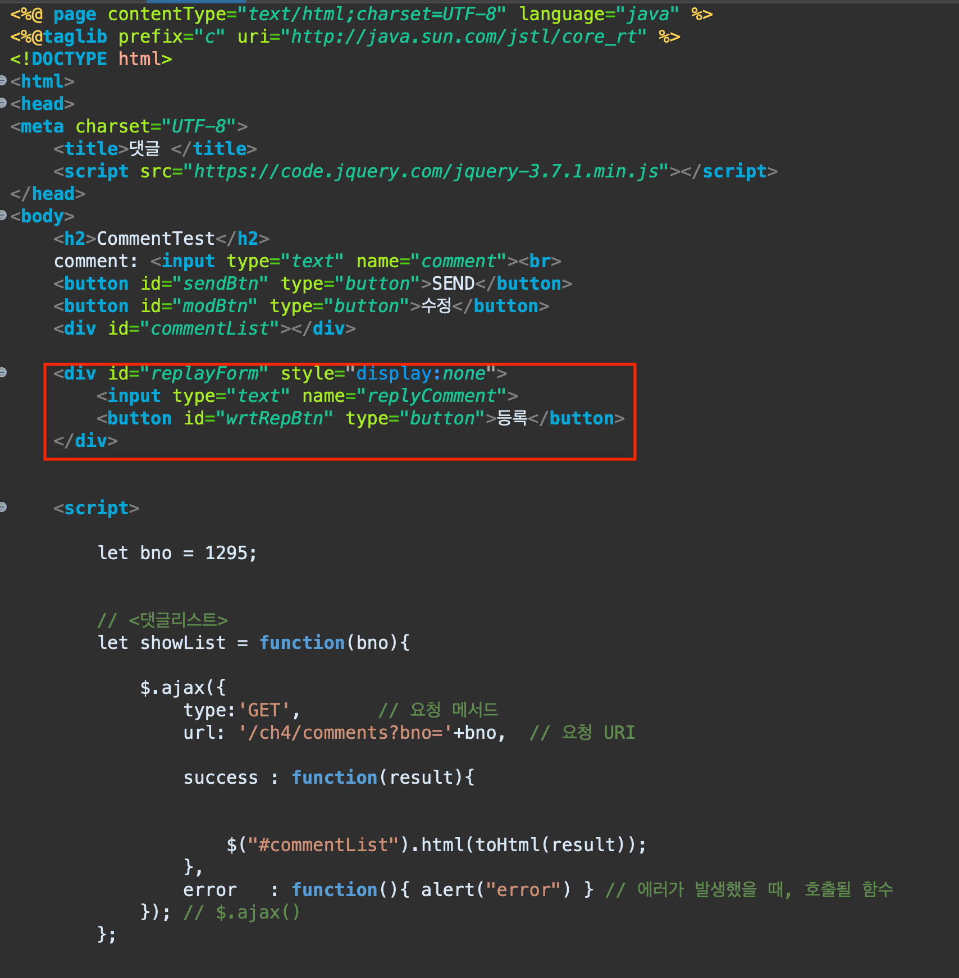
Task: Collapse the html tag fold marker
Action: click(3, 81)
